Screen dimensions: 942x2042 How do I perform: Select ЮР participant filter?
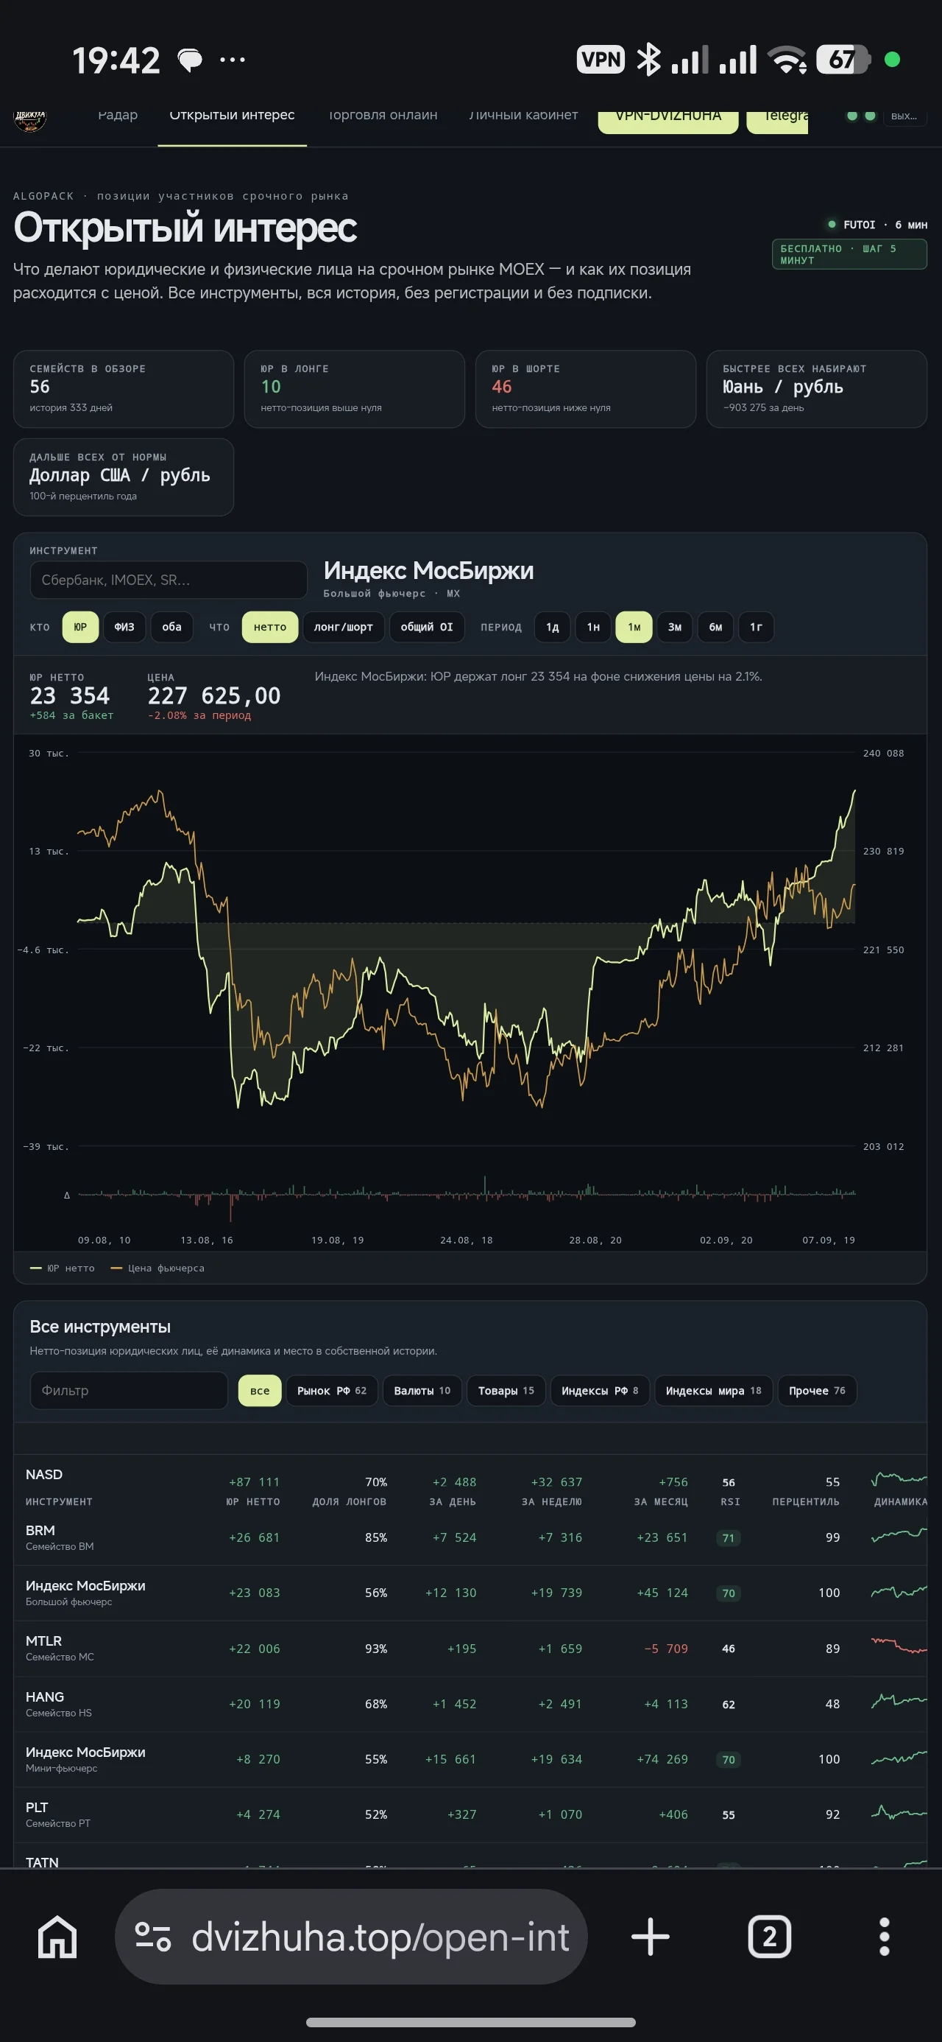pyautogui.click(x=80, y=627)
